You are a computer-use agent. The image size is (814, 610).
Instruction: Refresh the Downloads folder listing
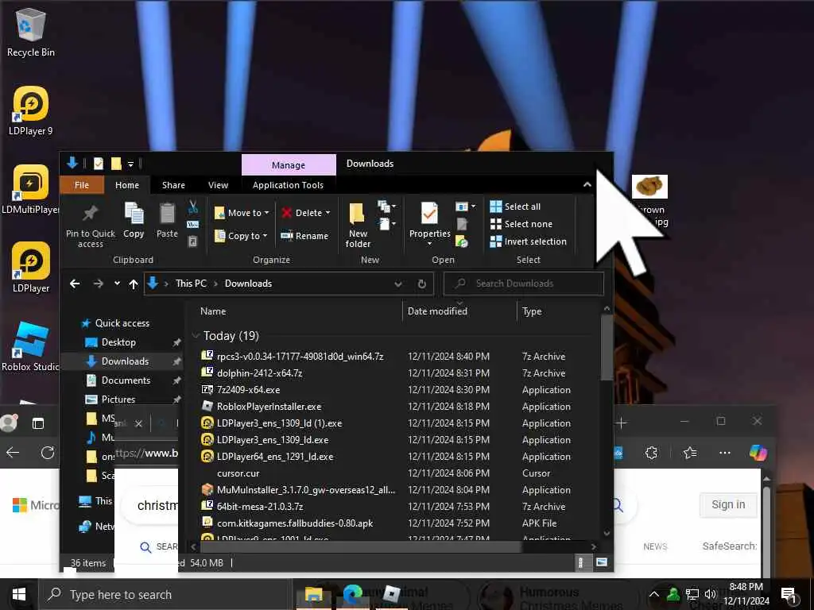tap(422, 284)
